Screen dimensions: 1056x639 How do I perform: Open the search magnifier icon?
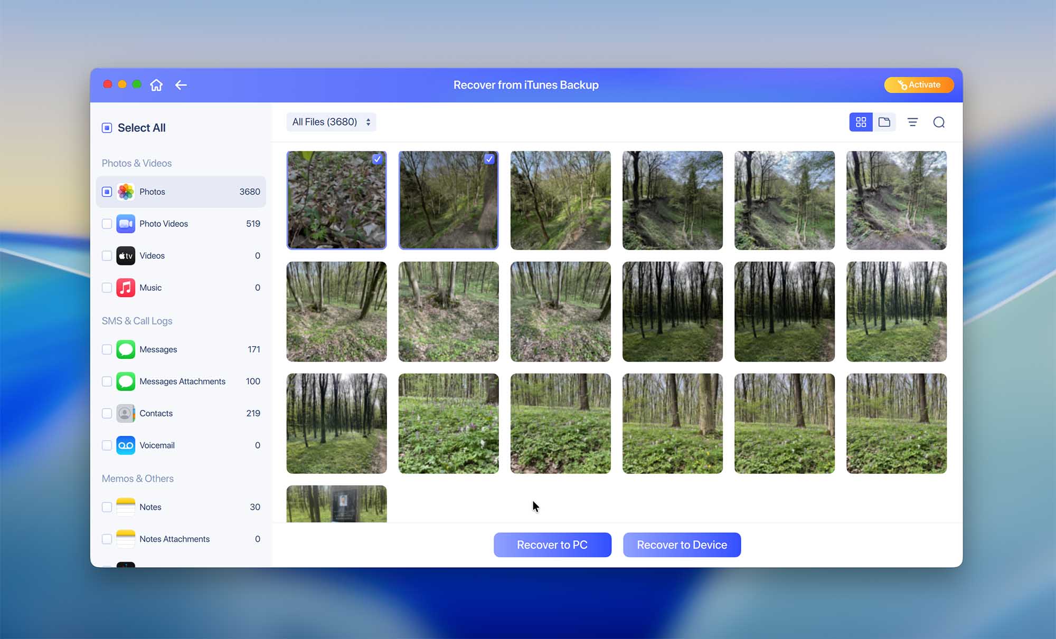(939, 122)
